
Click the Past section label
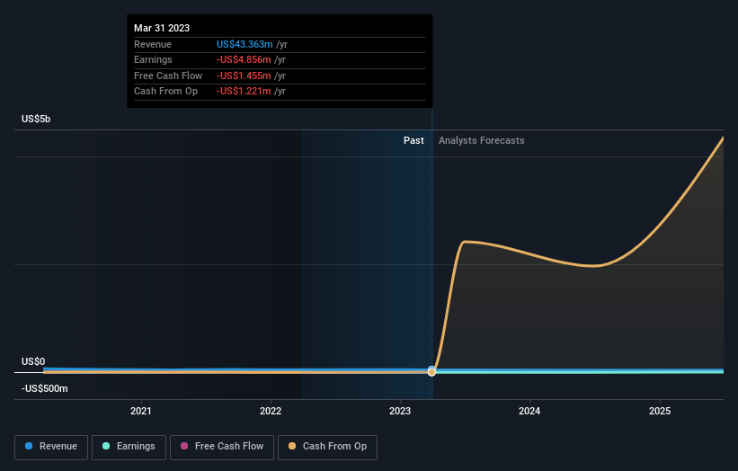tap(413, 140)
